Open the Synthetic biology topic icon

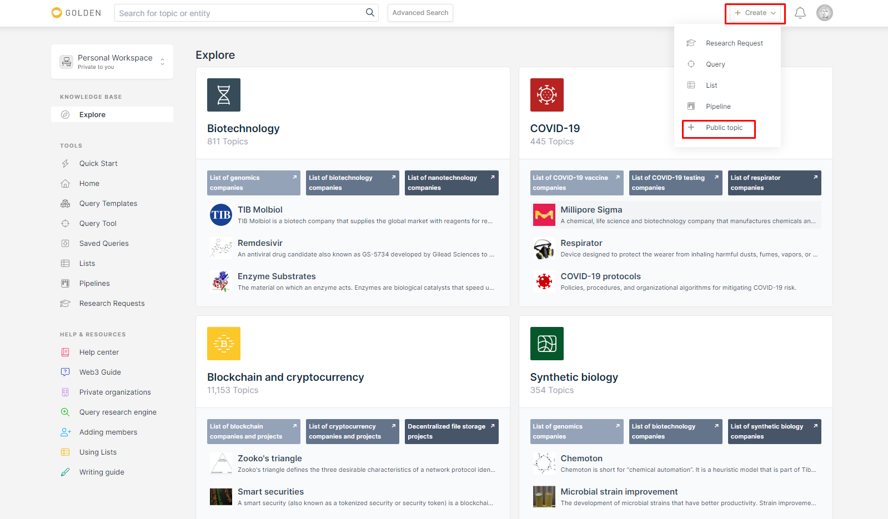[546, 344]
